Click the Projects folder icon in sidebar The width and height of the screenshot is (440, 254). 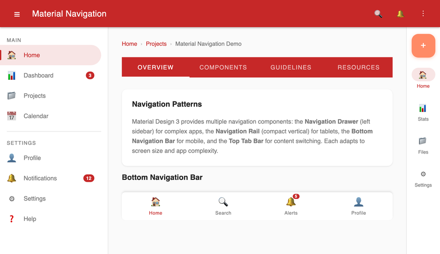(x=11, y=96)
